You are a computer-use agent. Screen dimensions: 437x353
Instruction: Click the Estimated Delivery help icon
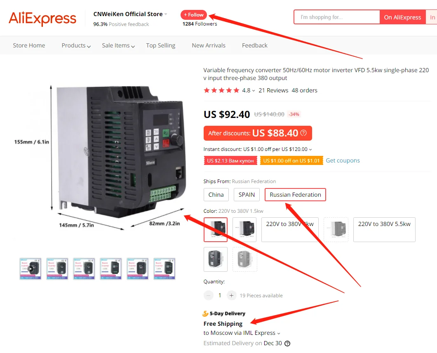[287, 344]
